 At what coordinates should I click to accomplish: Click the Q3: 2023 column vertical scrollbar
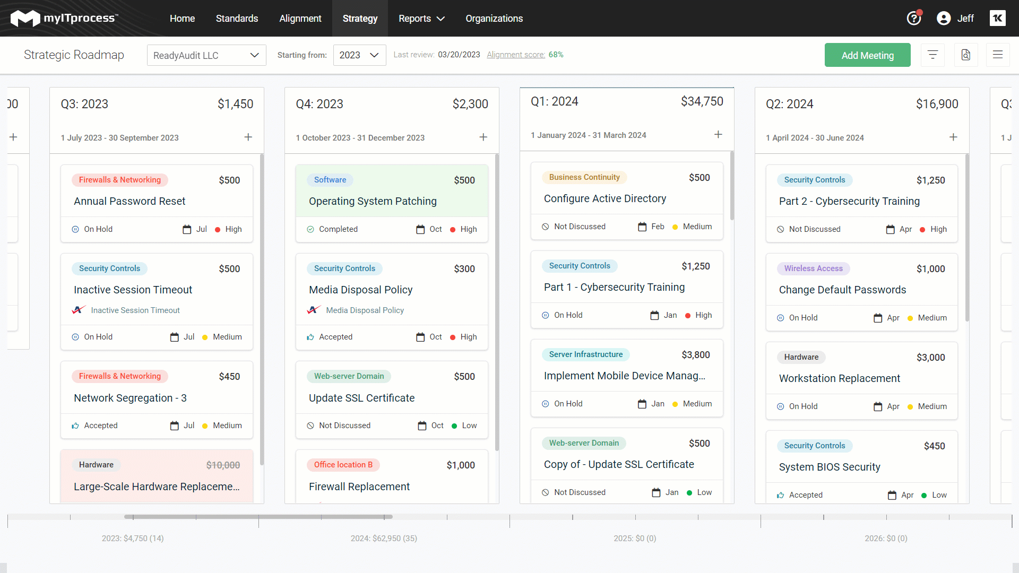[262, 310]
